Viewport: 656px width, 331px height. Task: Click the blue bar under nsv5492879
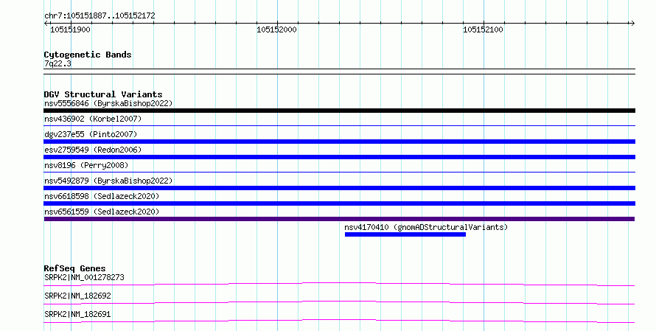click(x=339, y=188)
